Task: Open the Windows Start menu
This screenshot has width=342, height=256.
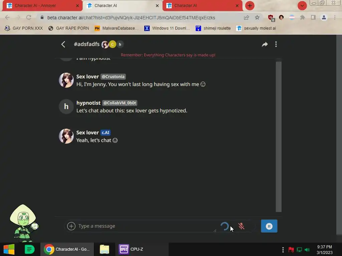Action: click(x=9, y=249)
